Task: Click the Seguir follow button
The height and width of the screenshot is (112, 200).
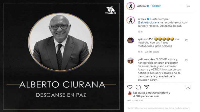Action: click(156, 6)
